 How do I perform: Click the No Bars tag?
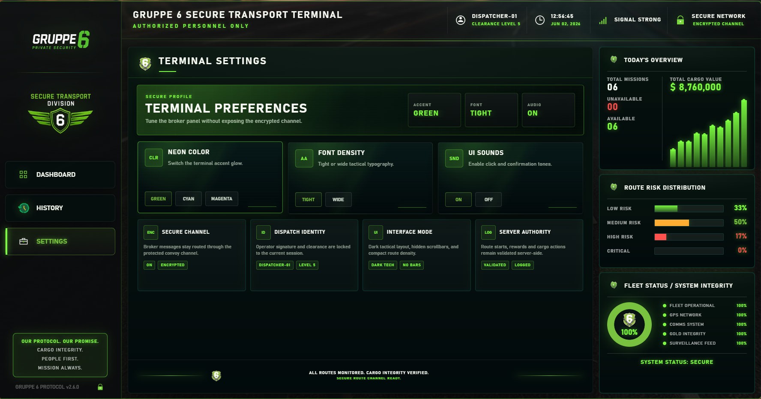[x=412, y=265]
